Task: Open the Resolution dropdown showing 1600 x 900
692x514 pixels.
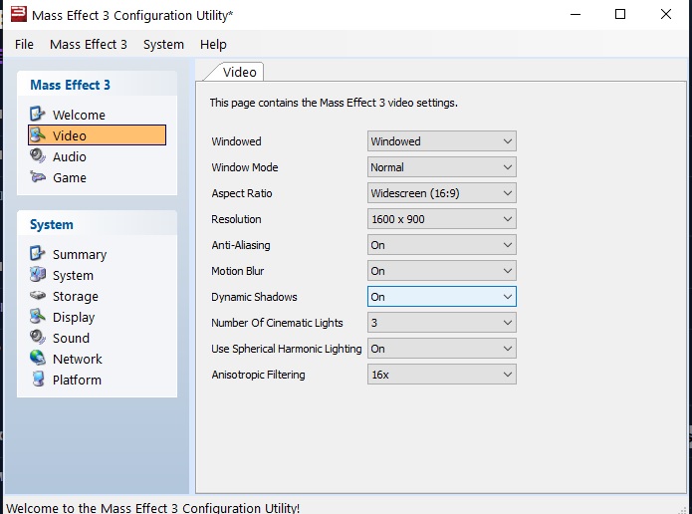Action: coord(442,219)
